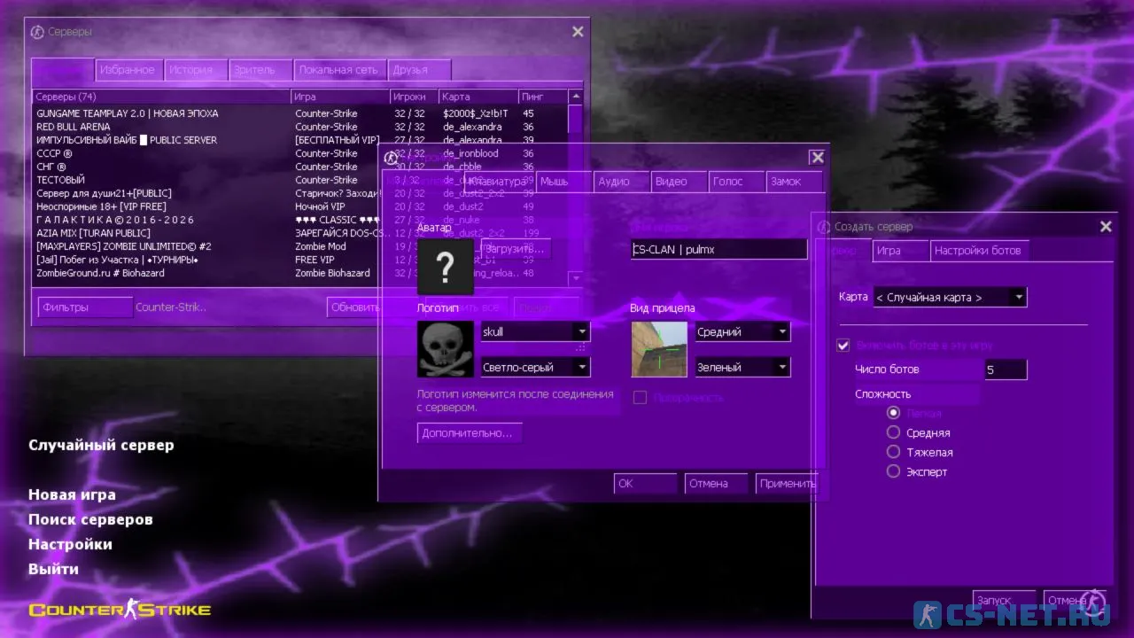The height and width of the screenshot is (638, 1134).
Task: Click the Применить button
Action: click(787, 484)
